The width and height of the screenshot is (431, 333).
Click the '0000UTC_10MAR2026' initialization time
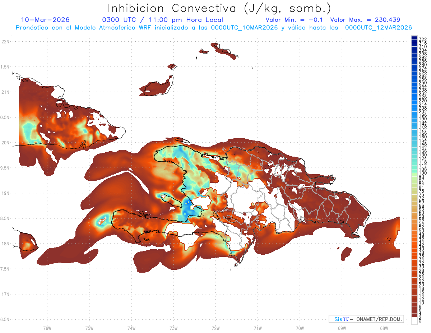[244, 27]
